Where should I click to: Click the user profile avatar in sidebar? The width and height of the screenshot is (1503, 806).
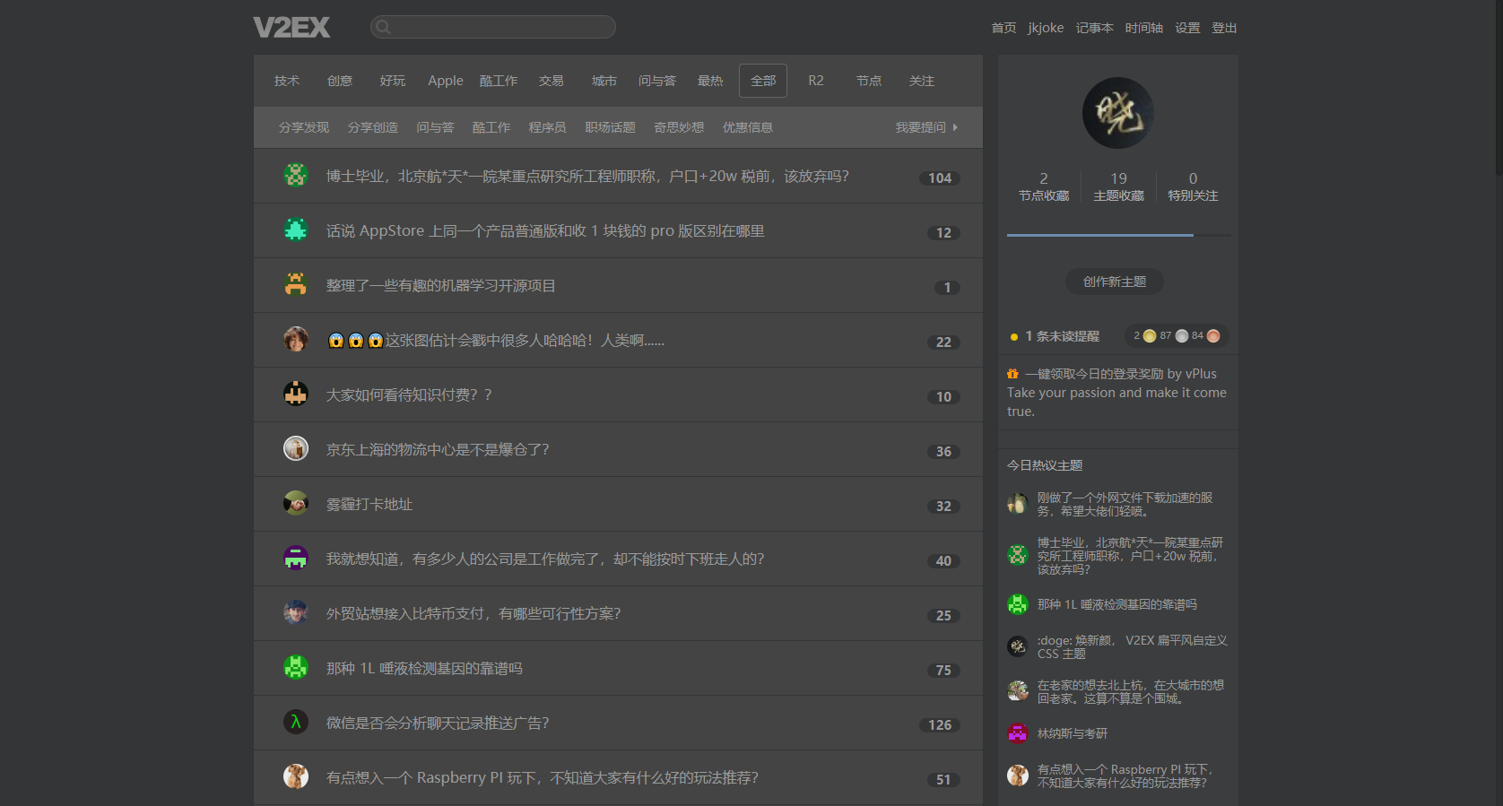tap(1118, 113)
